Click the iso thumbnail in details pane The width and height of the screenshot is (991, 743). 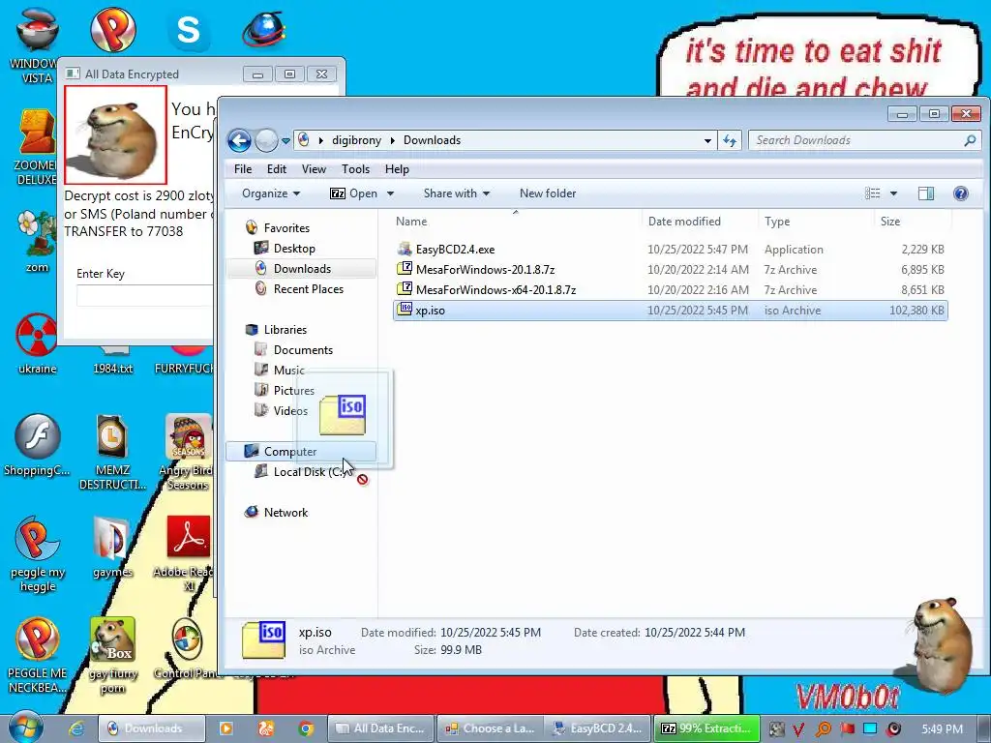(x=263, y=640)
